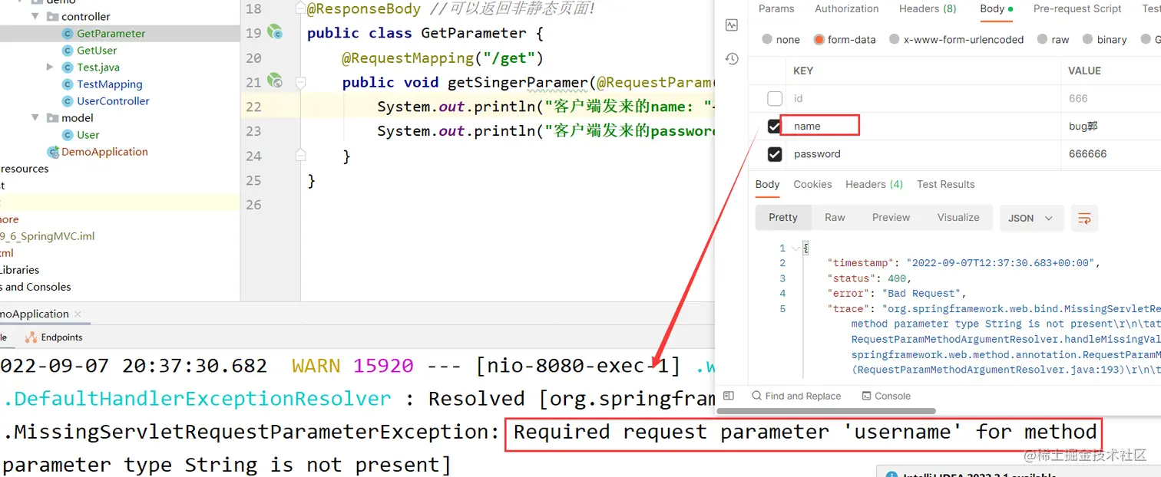Expand the Test.java node

pyautogui.click(x=50, y=67)
